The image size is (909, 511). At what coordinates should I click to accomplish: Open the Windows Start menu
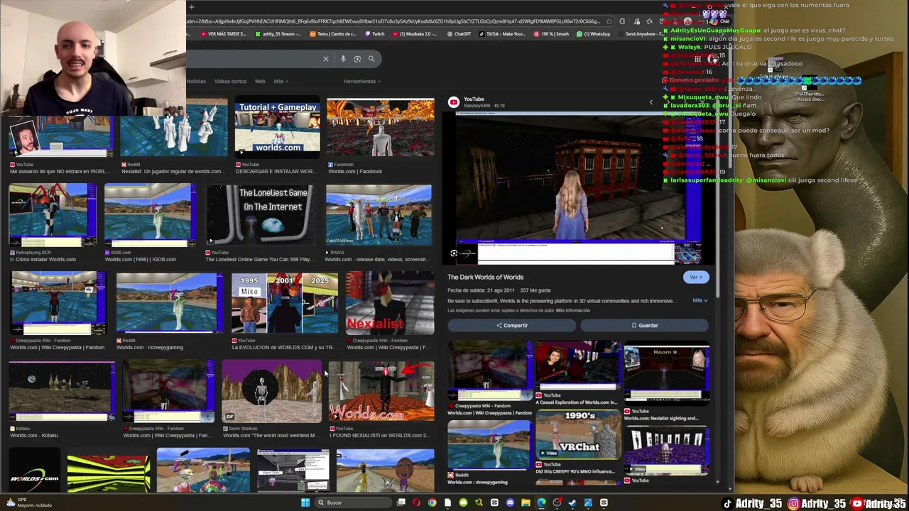point(305,502)
